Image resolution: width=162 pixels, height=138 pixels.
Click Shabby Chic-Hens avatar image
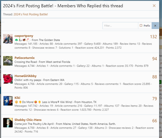point(8,122)
